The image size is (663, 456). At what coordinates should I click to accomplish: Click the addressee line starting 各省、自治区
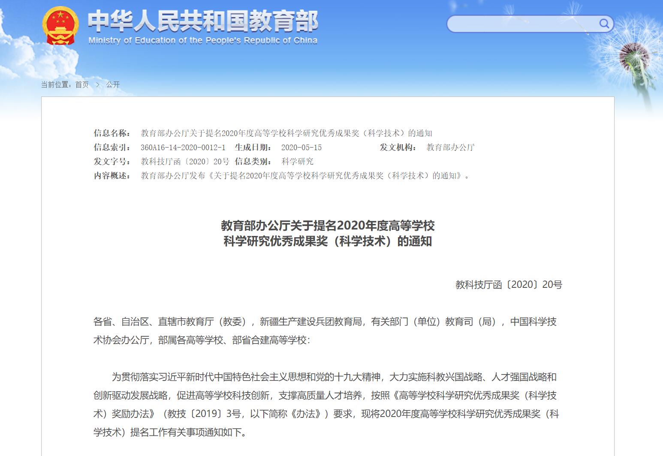pos(325,322)
